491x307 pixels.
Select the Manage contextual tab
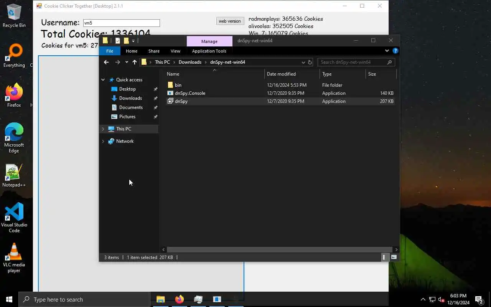[209, 41]
